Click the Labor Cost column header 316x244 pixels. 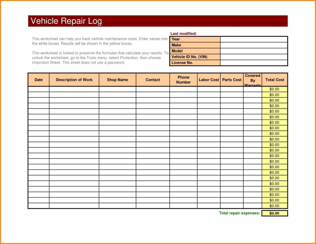(209, 80)
